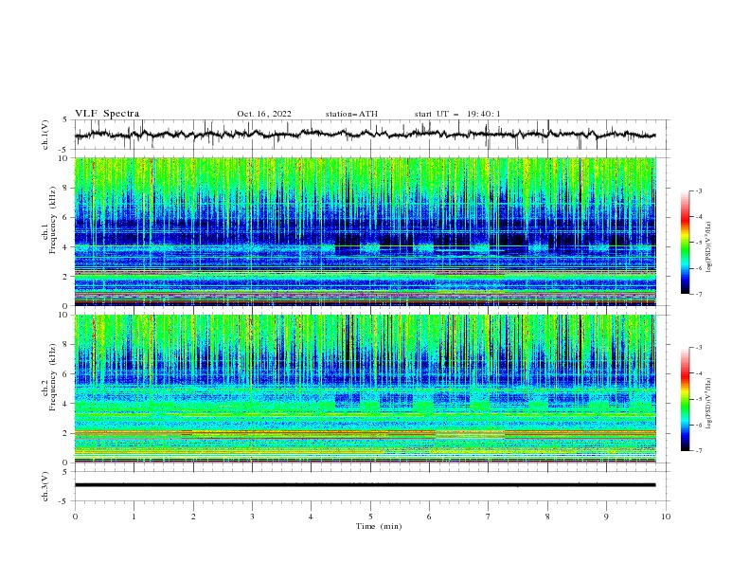The height and width of the screenshot is (580, 750).
Task: Click the time axis tick label "5"
Action: click(370, 517)
